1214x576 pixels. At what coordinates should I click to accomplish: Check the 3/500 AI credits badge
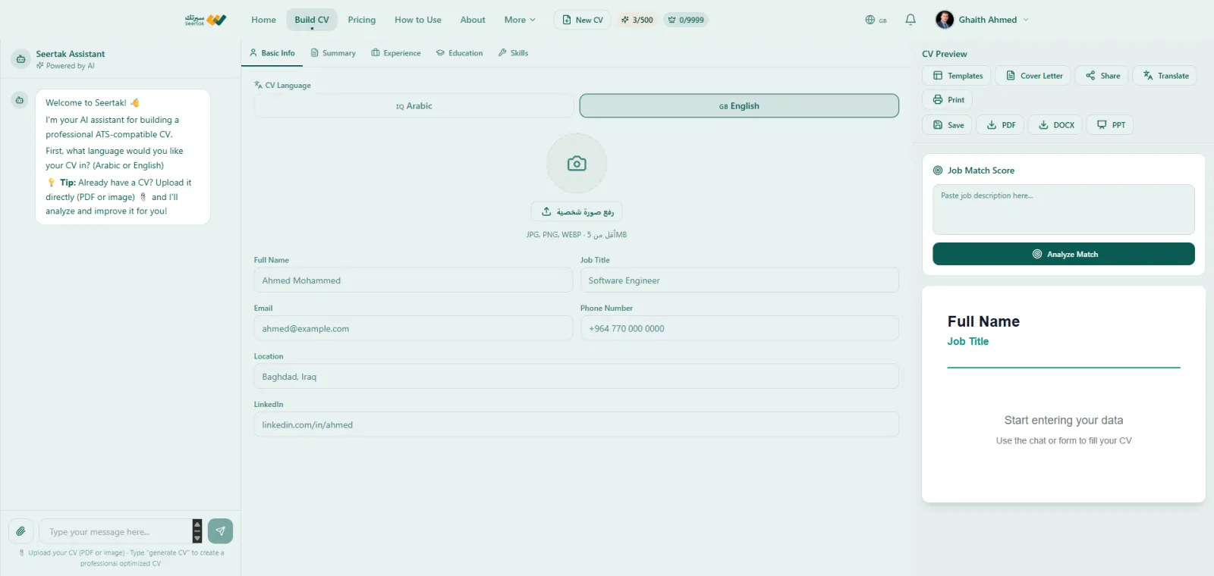click(x=637, y=20)
